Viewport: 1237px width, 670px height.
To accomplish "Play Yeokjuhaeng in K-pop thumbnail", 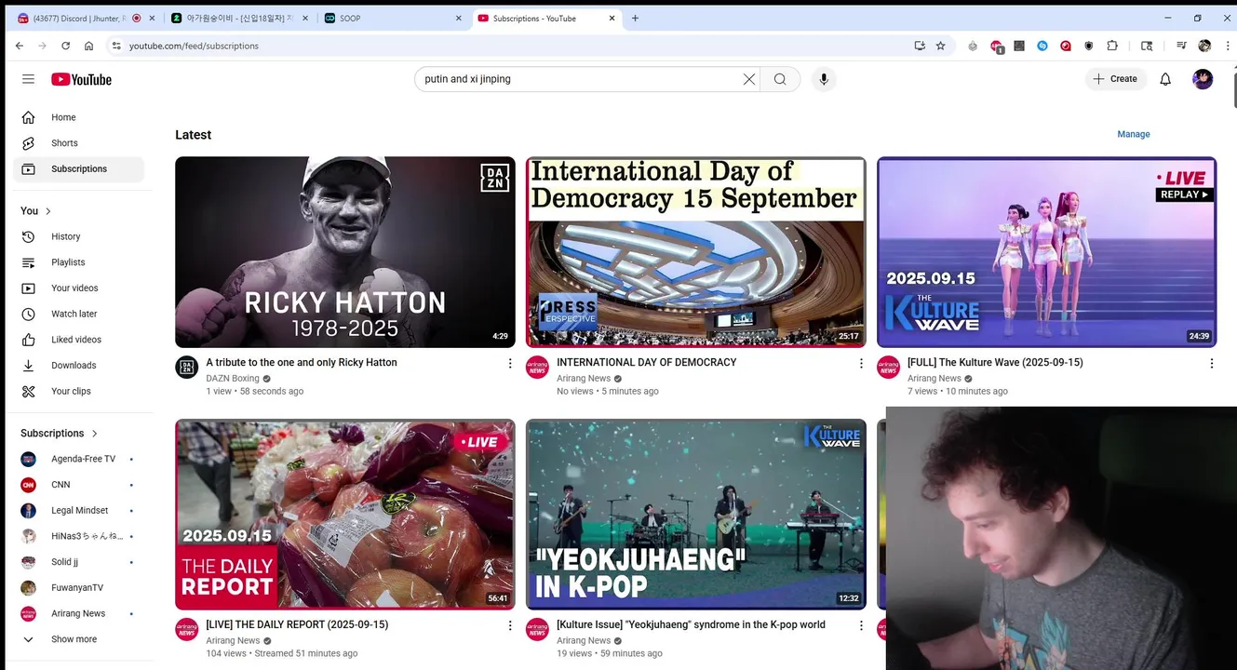I will (696, 515).
